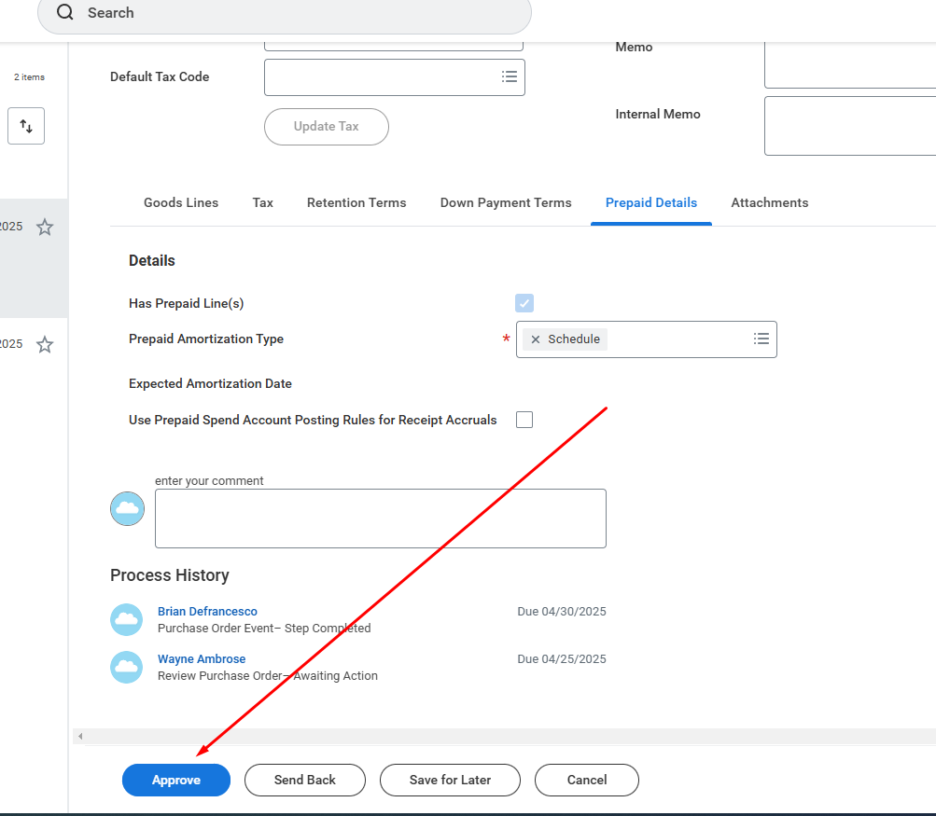Click Wayne Ambrose's avatar icon
The width and height of the screenshot is (936, 816).
click(x=127, y=667)
